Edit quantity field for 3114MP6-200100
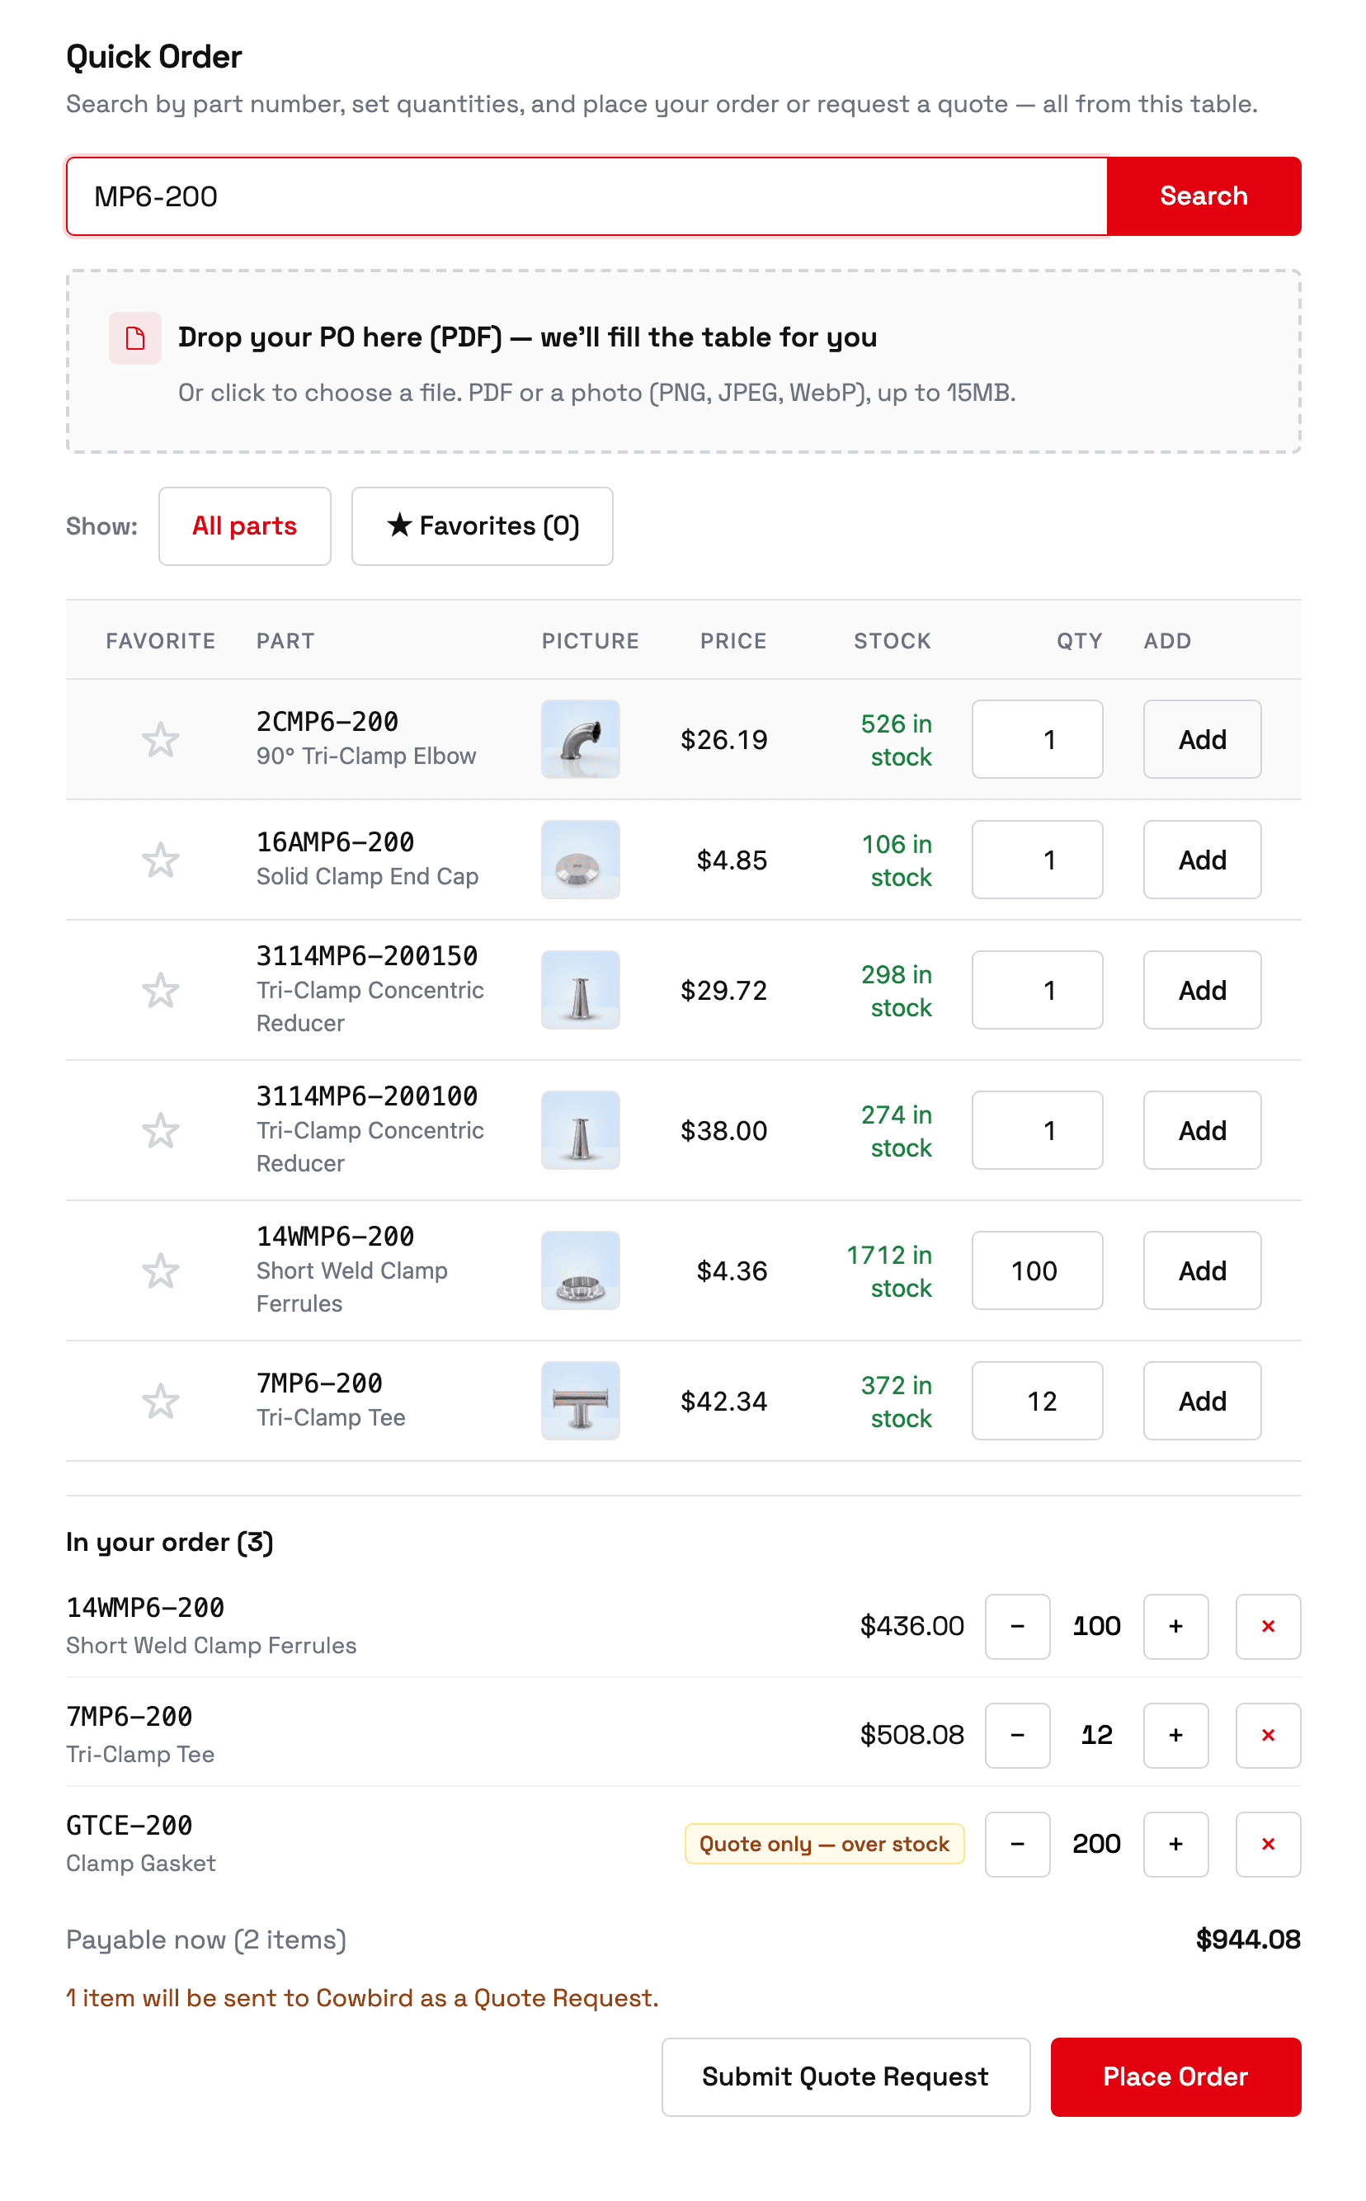This screenshot has width=1366, height=2201. (1036, 1129)
